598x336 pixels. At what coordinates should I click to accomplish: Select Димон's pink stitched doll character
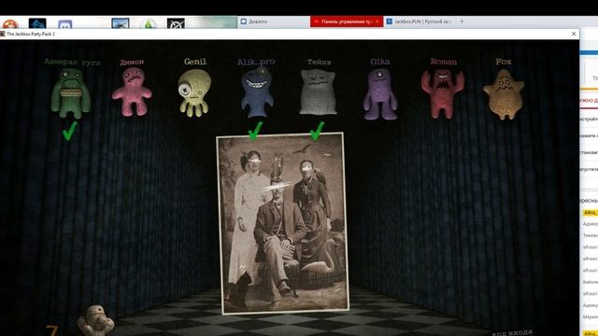pyautogui.click(x=132, y=91)
